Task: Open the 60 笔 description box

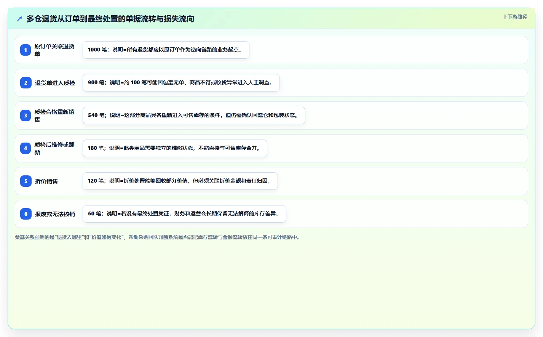Action: click(x=184, y=214)
